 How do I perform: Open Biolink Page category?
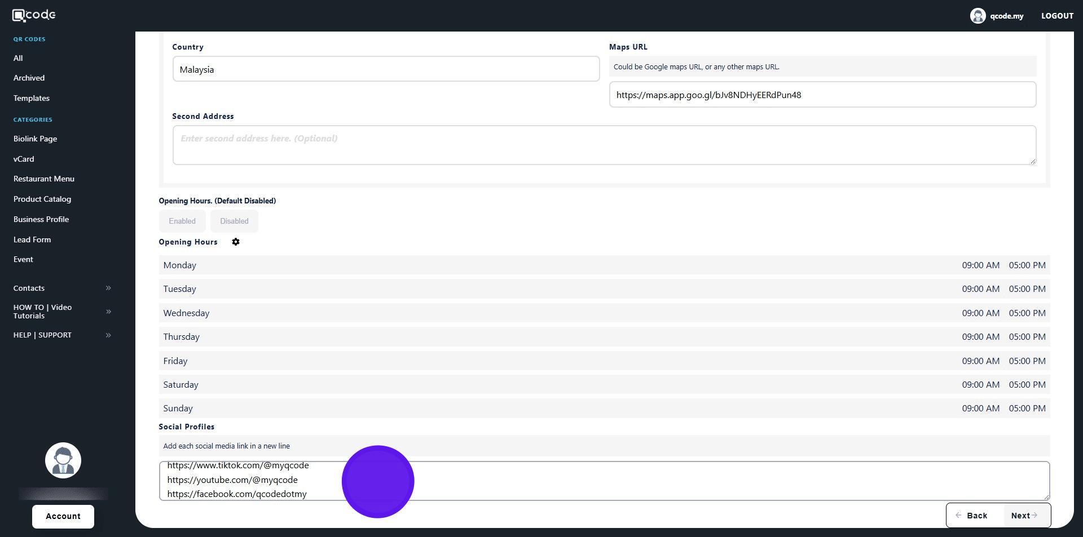coord(35,139)
